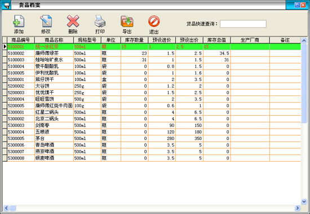Select the 蒙牛酸酸乳 row
This screenshot has width=310, height=214.
pyautogui.click(x=152, y=66)
